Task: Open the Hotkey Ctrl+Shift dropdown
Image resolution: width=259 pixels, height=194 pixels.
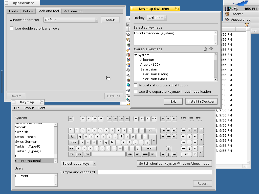Action: 157,18
